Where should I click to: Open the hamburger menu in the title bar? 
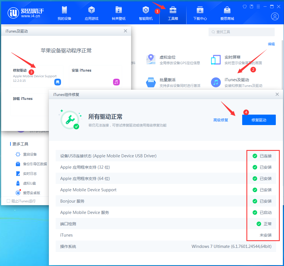click(258, 6)
